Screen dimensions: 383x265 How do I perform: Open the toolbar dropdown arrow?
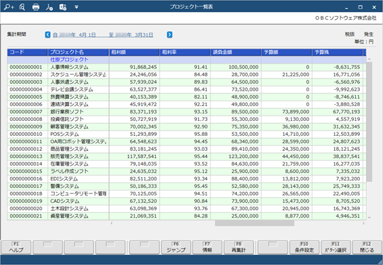[76, 7]
